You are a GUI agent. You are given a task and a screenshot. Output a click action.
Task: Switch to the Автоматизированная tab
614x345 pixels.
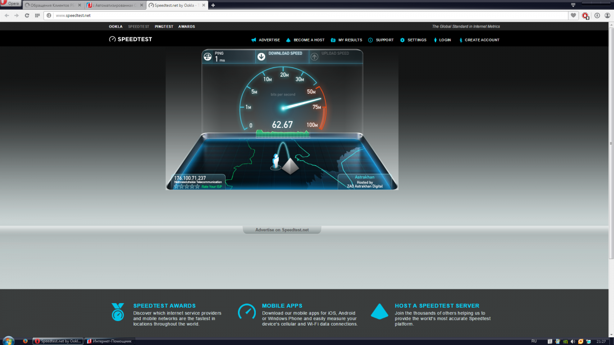click(x=115, y=5)
